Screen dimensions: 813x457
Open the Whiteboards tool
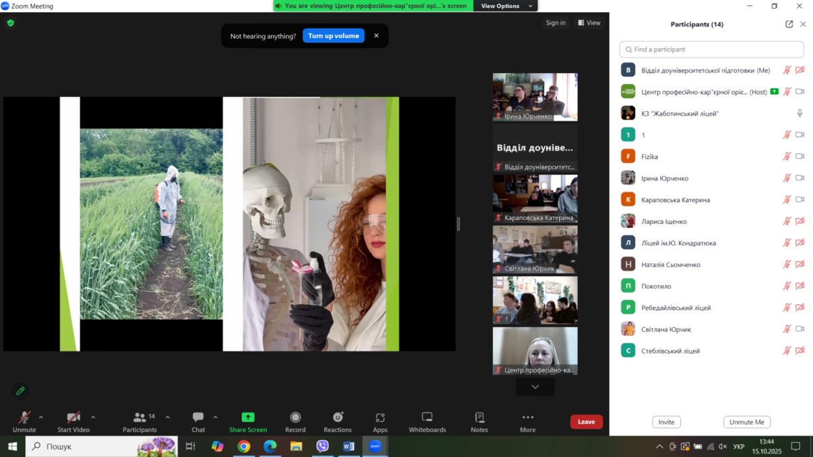pyautogui.click(x=427, y=421)
